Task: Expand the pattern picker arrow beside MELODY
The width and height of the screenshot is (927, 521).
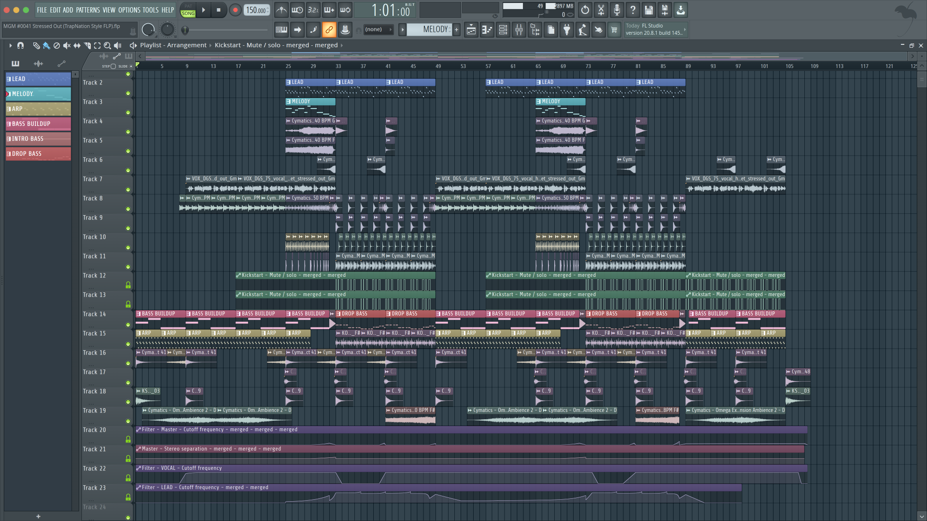Action: point(402,30)
